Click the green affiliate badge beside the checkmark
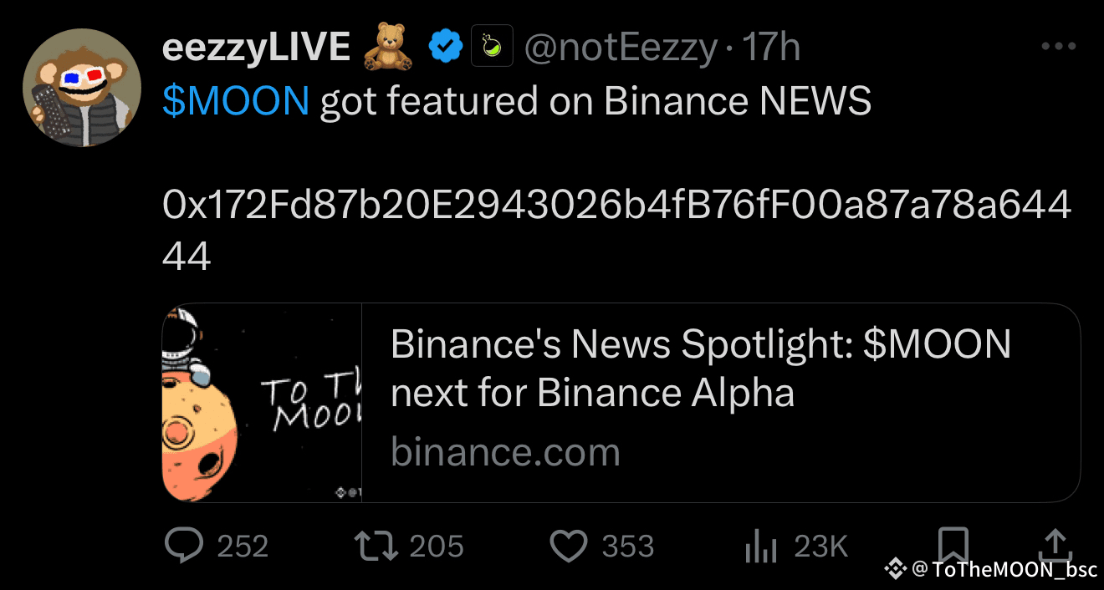Viewport: 1104px width, 590px height. pyautogui.click(x=492, y=48)
